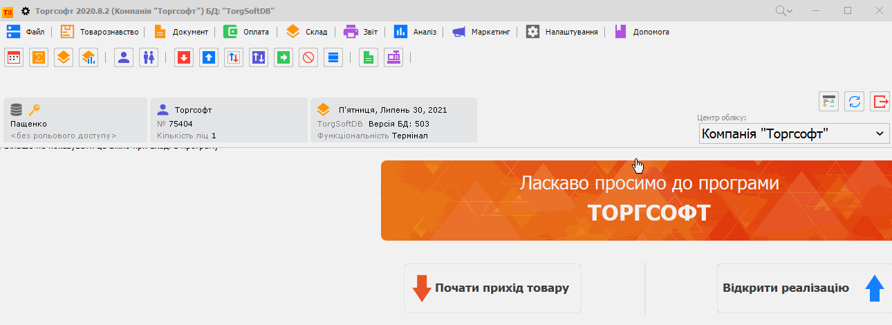This screenshot has width=892, height=325.
Task: Click the Функціональність Термінал text
Action: 373,136
